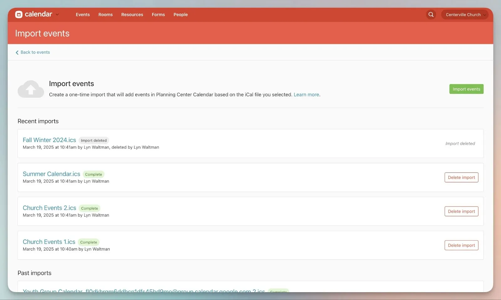Image resolution: width=501 pixels, height=300 pixels.
Task: Click the calendar app logo icon
Action: (x=19, y=14)
